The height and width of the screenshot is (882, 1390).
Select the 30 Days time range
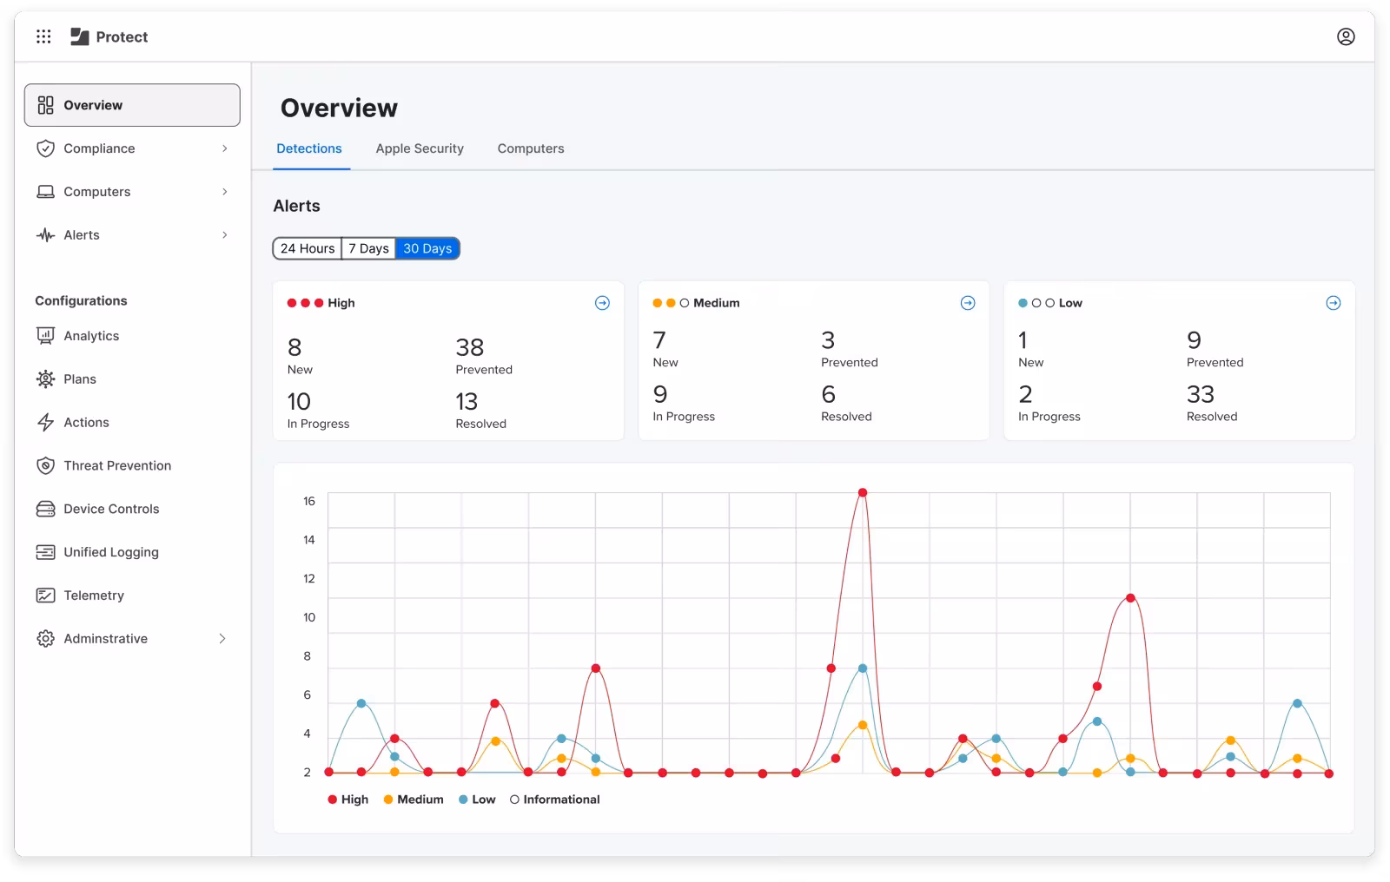point(427,248)
